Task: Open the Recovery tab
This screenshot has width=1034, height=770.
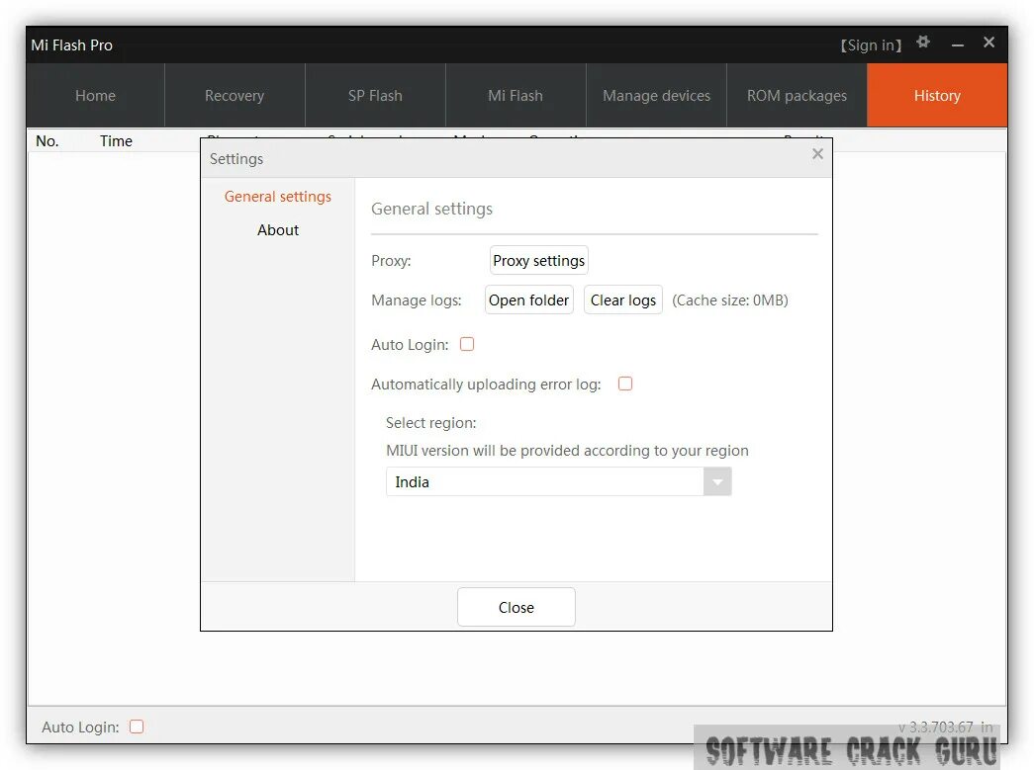Action: (x=235, y=96)
